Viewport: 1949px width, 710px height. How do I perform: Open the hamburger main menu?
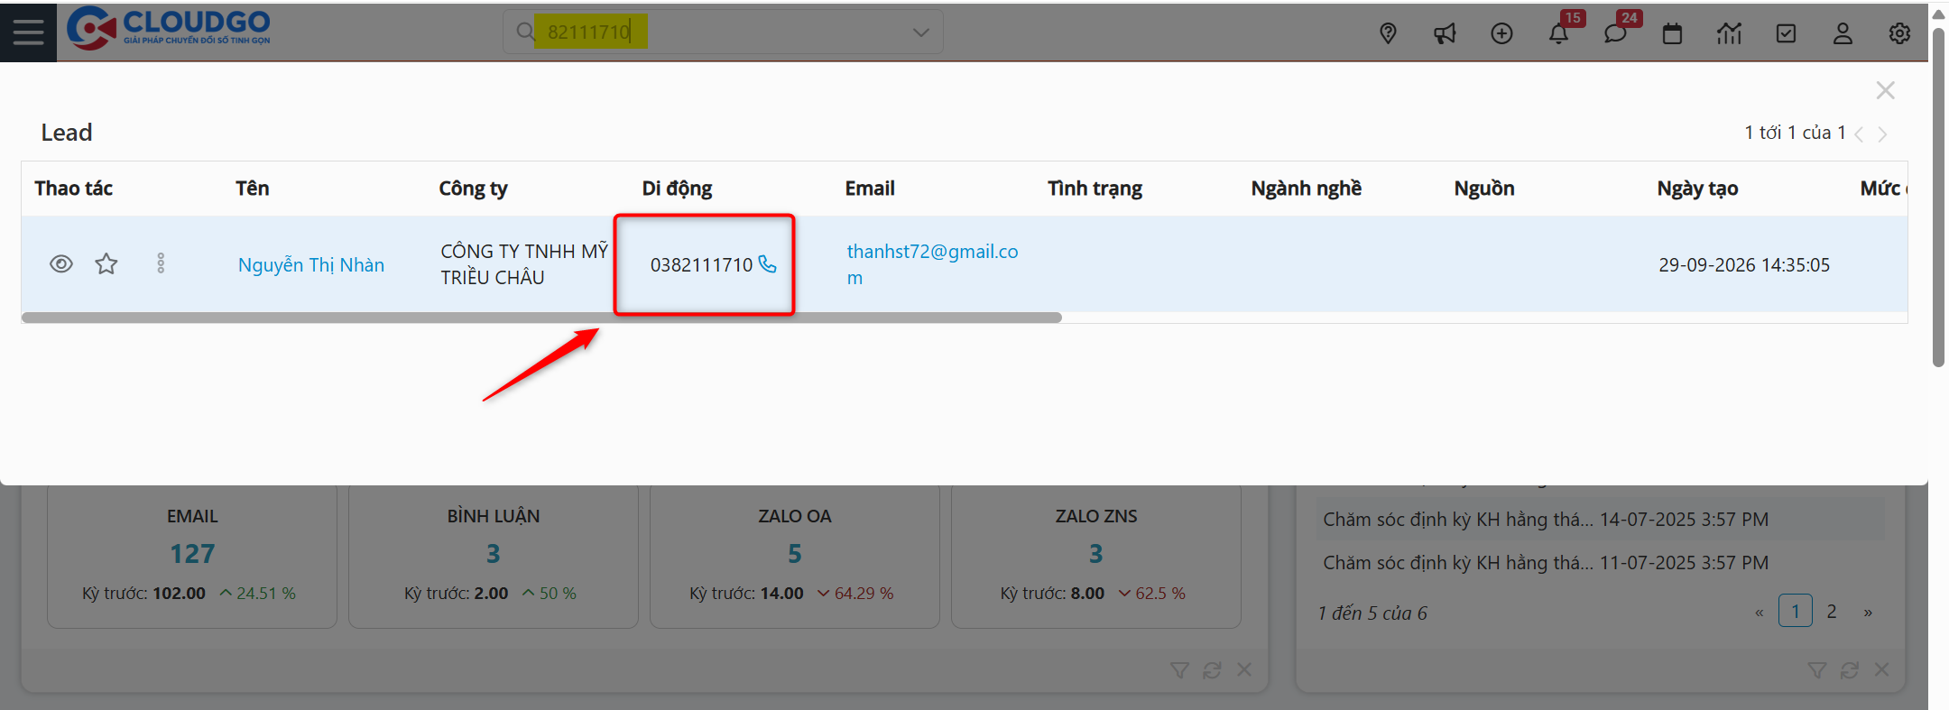coord(28,32)
